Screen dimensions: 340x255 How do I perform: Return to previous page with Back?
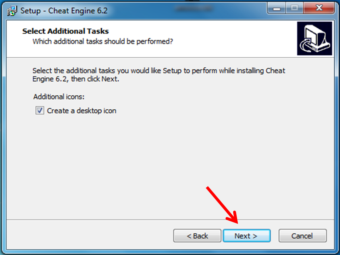[197, 236]
